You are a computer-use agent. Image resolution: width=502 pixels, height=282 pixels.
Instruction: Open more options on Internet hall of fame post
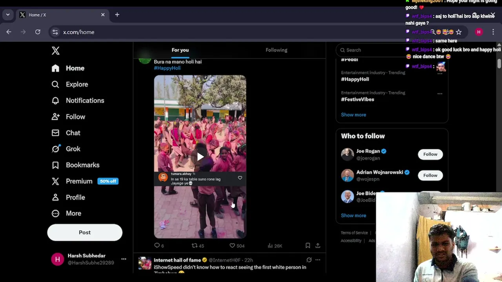tap(318, 260)
